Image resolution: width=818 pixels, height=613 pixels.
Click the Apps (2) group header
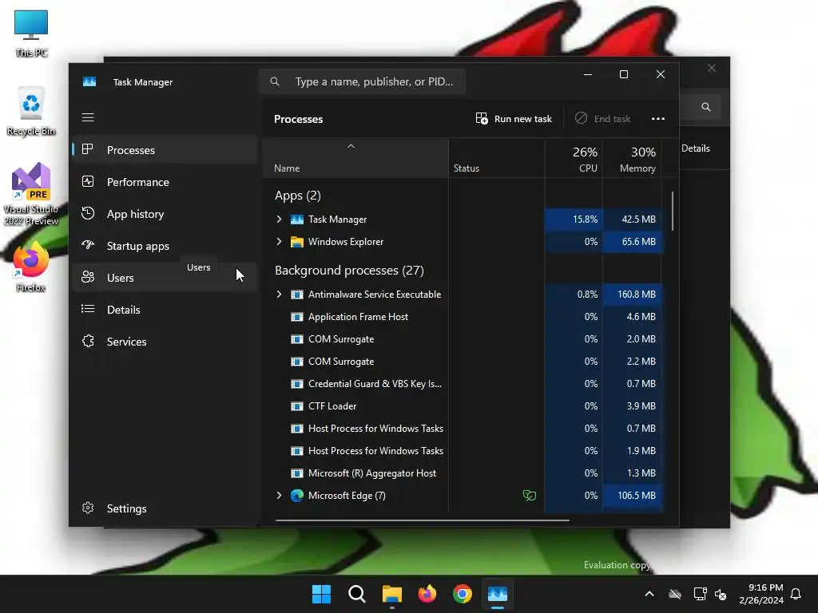pos(297,196)
